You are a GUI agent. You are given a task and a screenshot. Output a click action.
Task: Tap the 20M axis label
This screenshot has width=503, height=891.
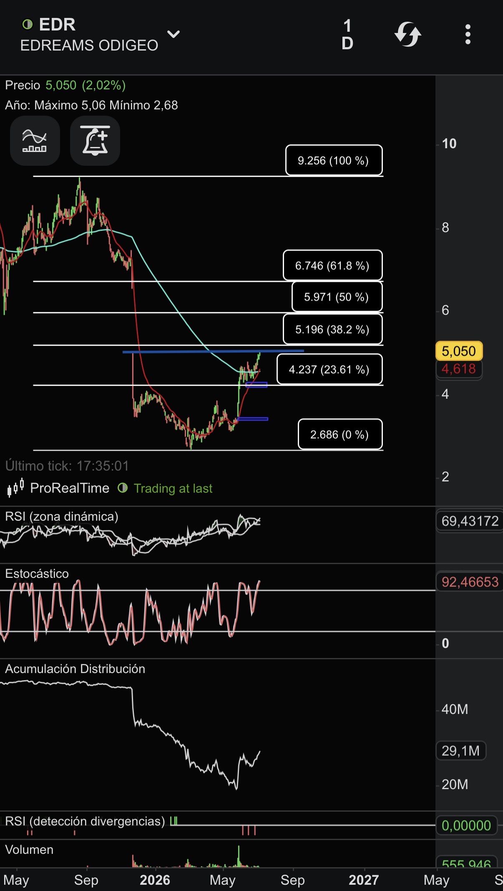(455, 784)
